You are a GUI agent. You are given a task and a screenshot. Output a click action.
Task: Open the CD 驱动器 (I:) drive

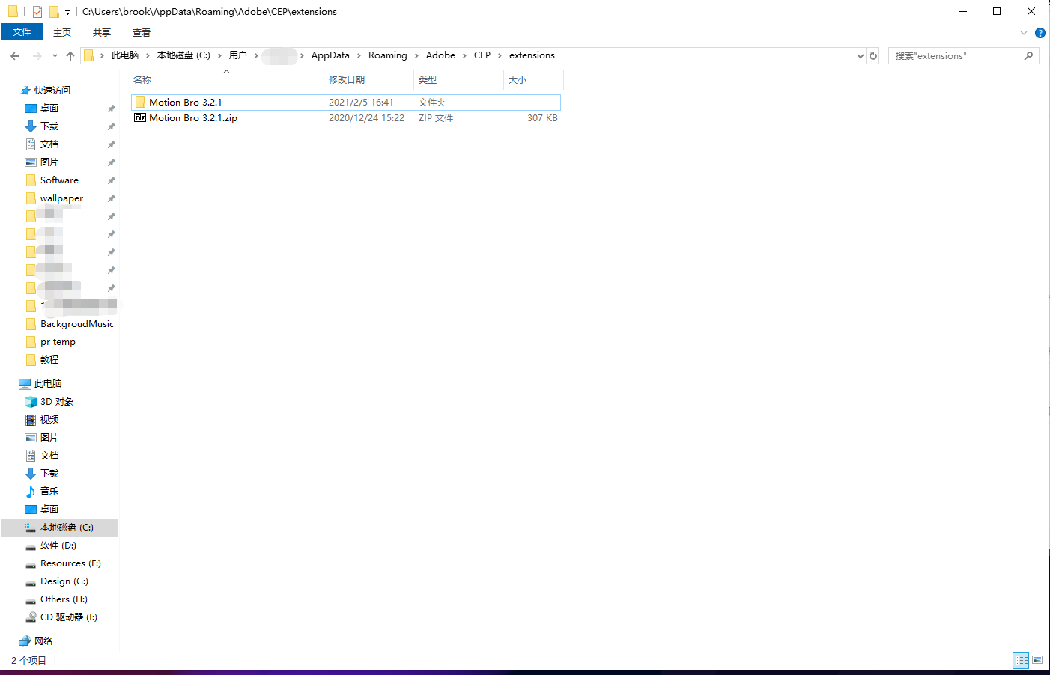[x=69, y=617]
